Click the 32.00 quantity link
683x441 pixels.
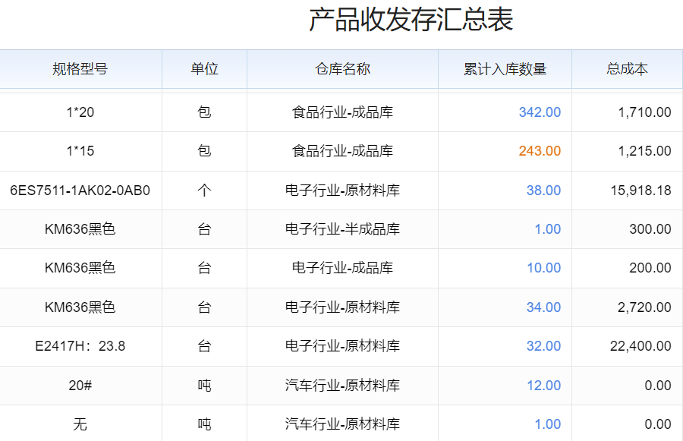point(543,346)
